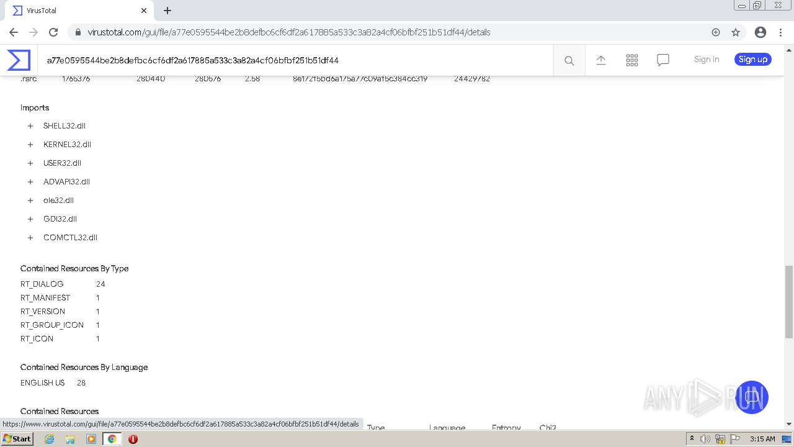
Task: Expand GDI32.dll imports
Action: (30, 219)
